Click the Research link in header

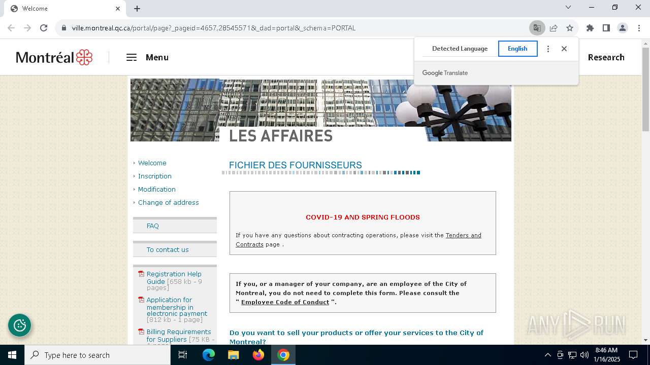[x=606, y=57]
